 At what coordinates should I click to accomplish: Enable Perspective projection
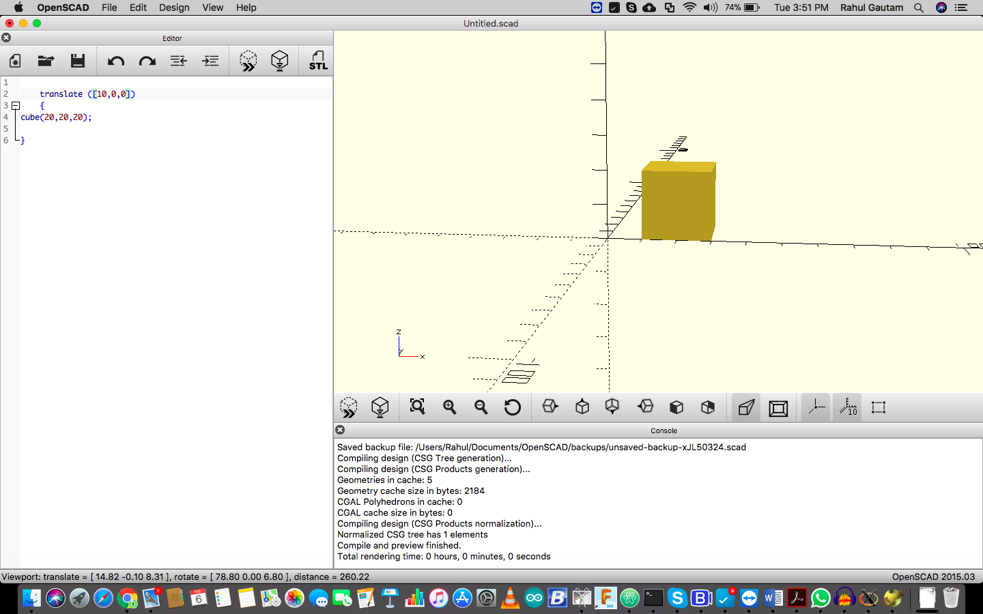[x=746, y=408]
